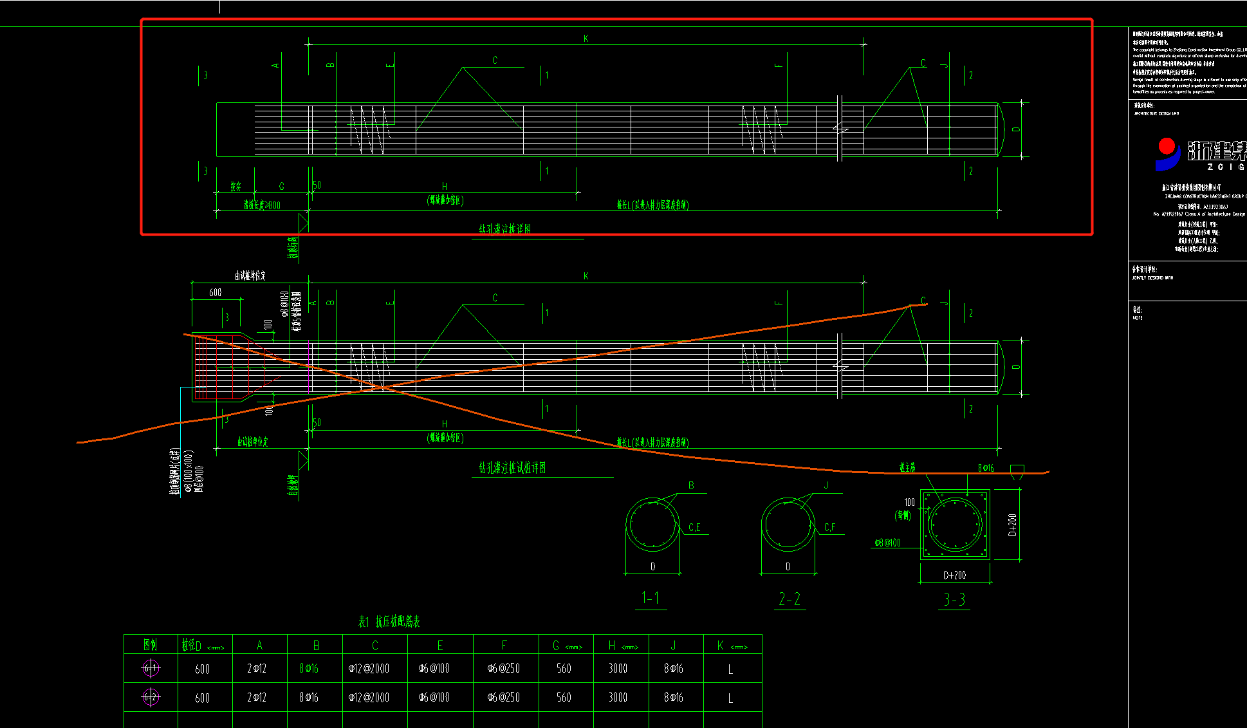Screen dimensions: 1247x728
Task: Click the ZCIG company logo in title block
Action: click(1201, 154)
